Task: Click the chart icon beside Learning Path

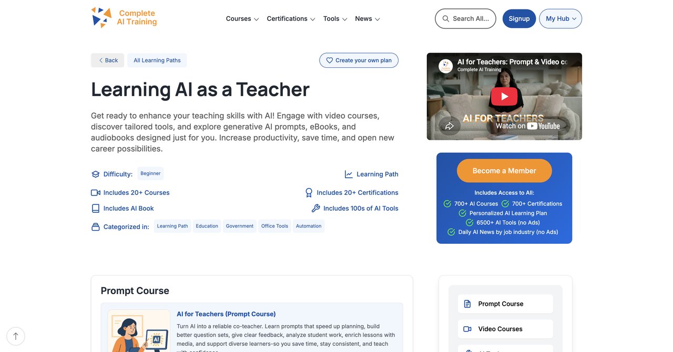Action: coord(349,174)
